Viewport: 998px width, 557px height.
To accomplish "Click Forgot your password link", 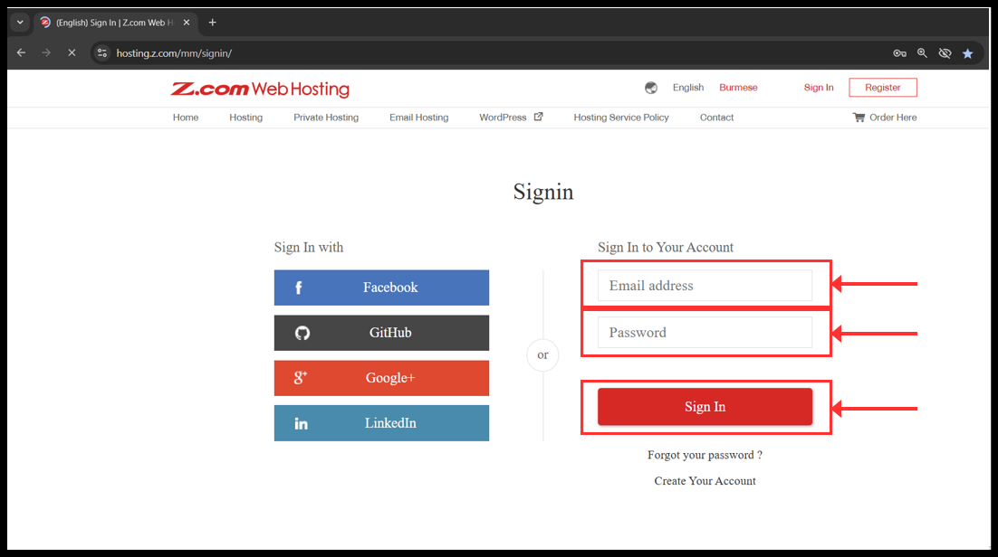I will (705, 455).
